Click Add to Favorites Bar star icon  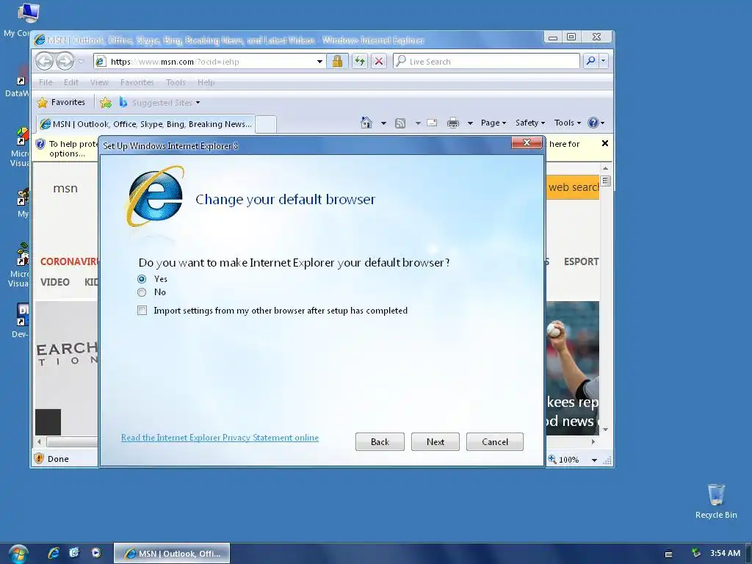click(x=106, y=102)
